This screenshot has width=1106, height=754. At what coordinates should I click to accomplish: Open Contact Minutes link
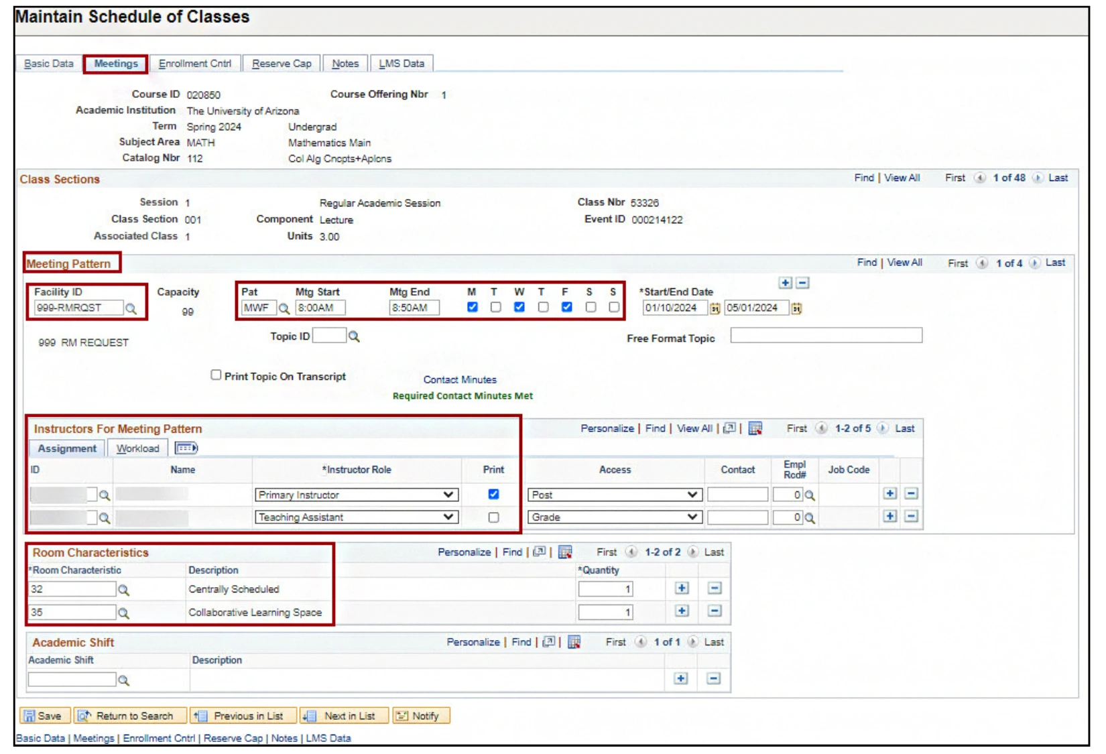pos(460,380)
